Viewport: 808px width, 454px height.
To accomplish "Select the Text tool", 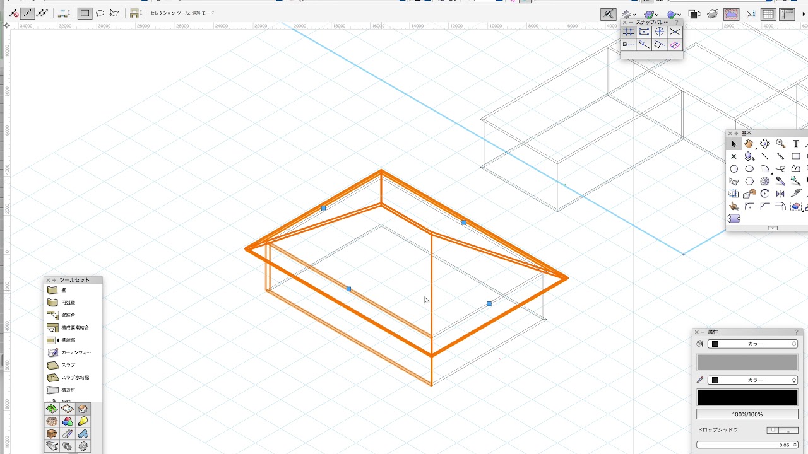I will [x=796, y=144].
